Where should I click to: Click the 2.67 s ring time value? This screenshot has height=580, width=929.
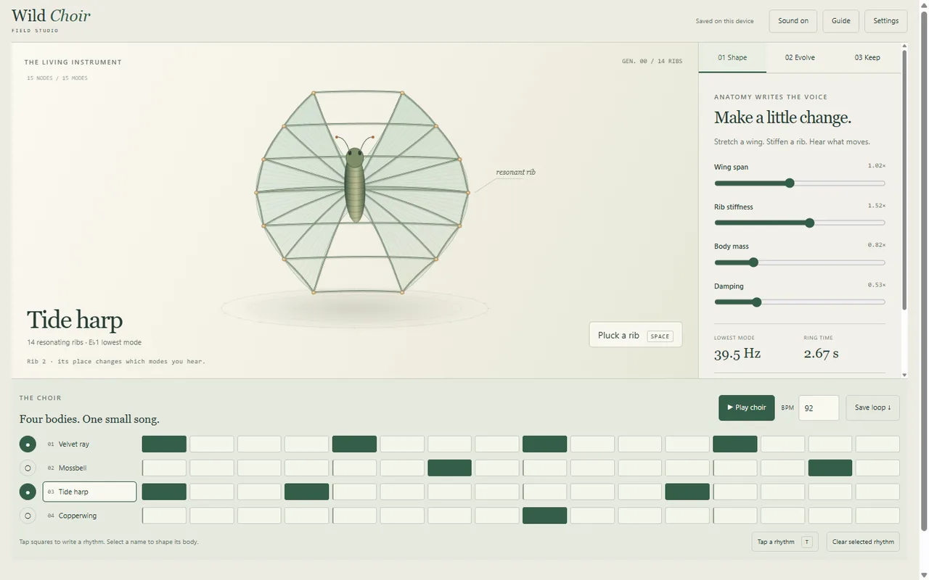[821, 354]
